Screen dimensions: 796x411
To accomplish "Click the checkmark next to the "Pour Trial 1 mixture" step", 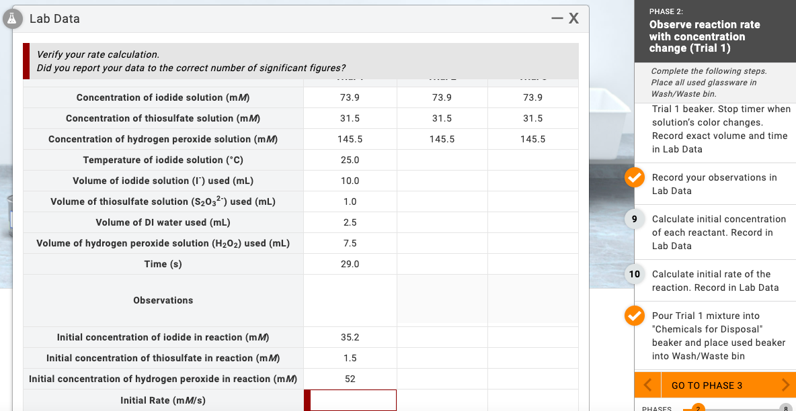I will tap(635, 316).
